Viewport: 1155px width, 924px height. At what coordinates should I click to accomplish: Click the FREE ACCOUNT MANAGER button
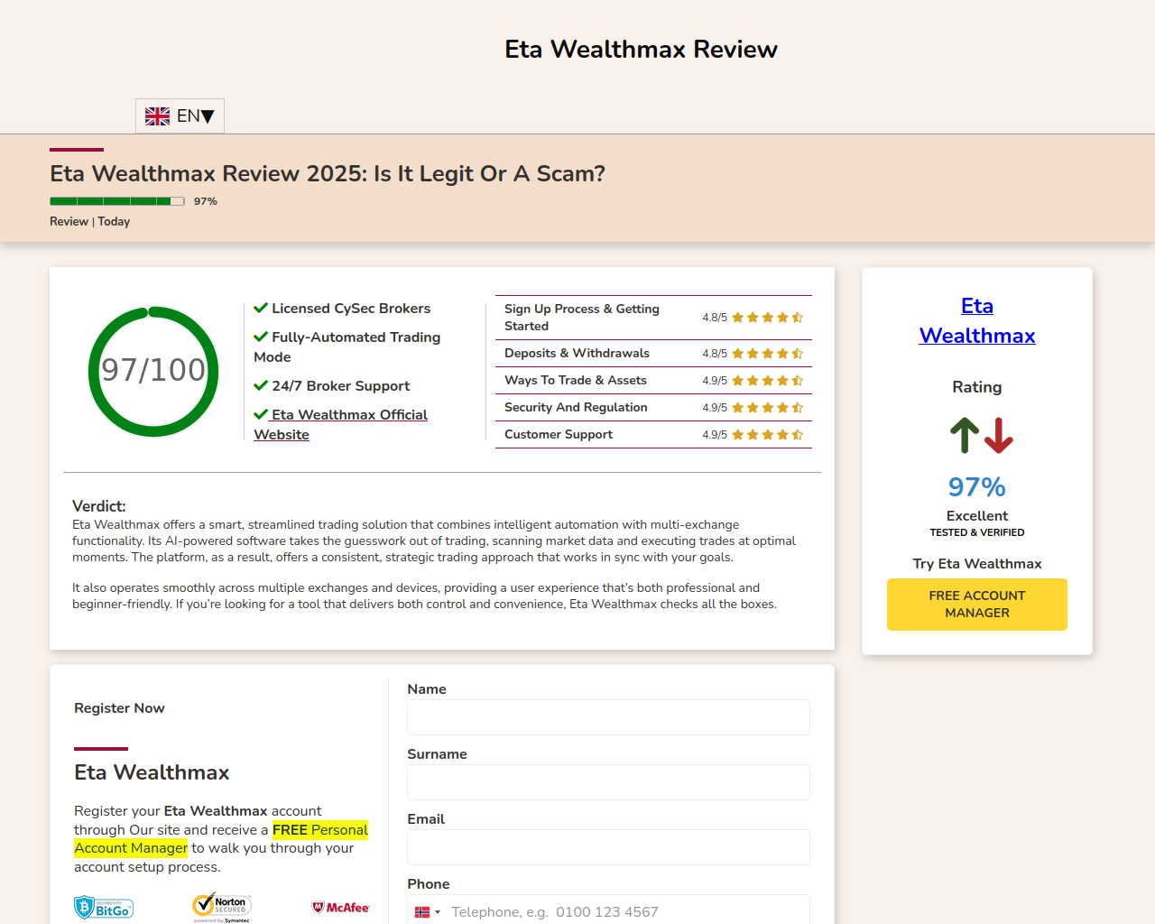977,605
